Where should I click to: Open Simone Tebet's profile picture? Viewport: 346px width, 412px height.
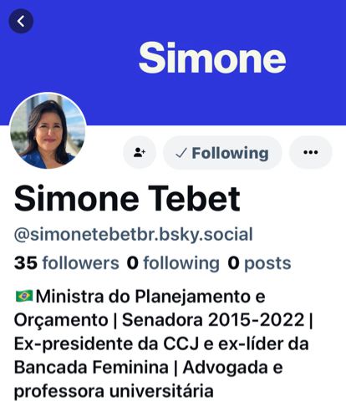click(48, 131)
